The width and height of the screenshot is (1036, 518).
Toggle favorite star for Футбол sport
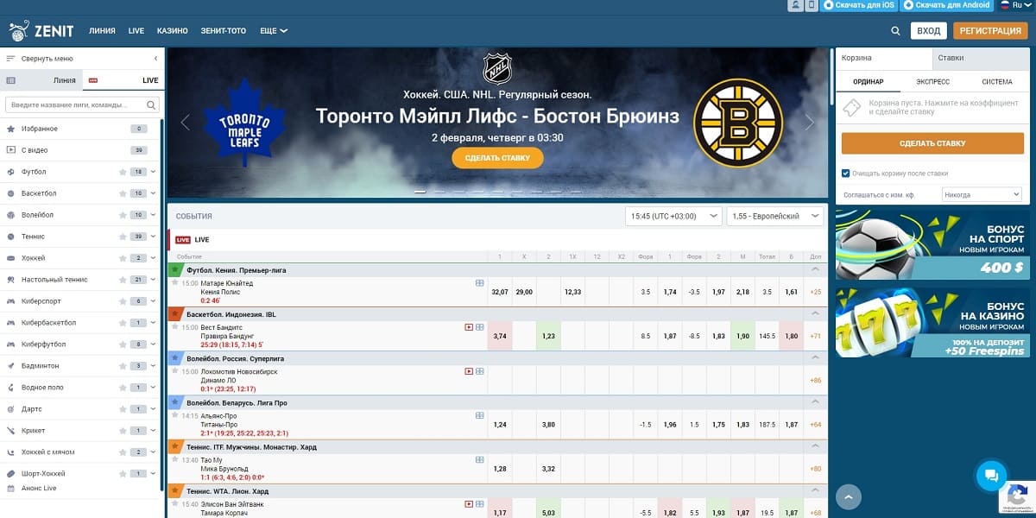(x=123, y=172)
